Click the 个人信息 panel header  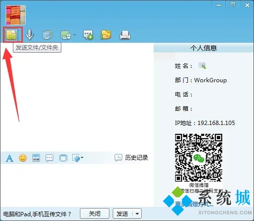[x=204, y=48]
